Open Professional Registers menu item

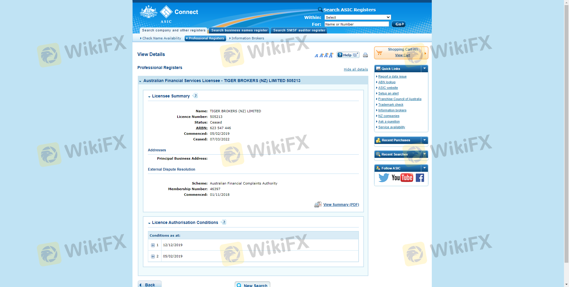point(205,39)
